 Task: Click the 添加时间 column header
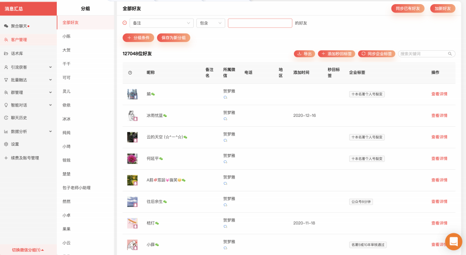301,72
